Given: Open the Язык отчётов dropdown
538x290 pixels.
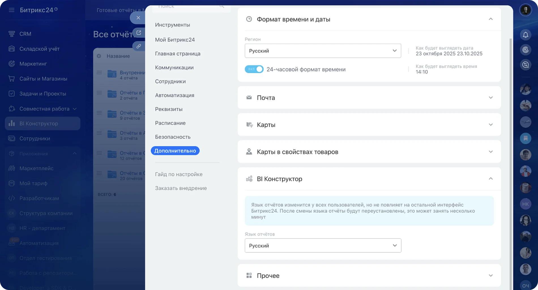Looking at the screenshot, I should click(x=323, y=246).
